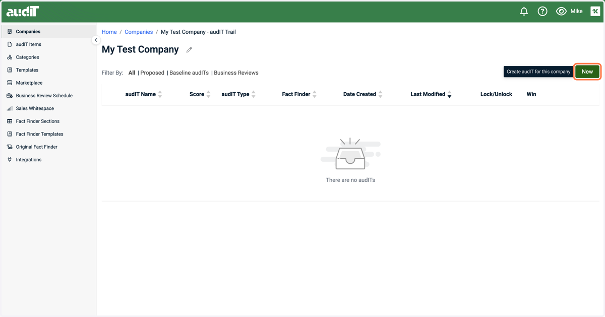Viewport: 605px width, 317px height.
Task: Sort by Last Modified column arrows
Action: click(x=449, y=94)
